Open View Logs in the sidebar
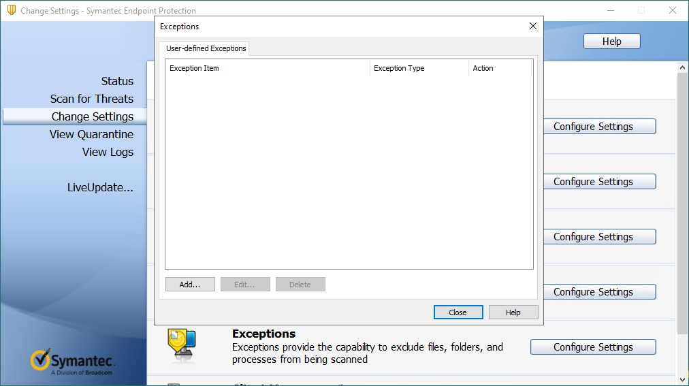Image resolution: width=689 pixels, height=386 pixels. coord(108,152)
